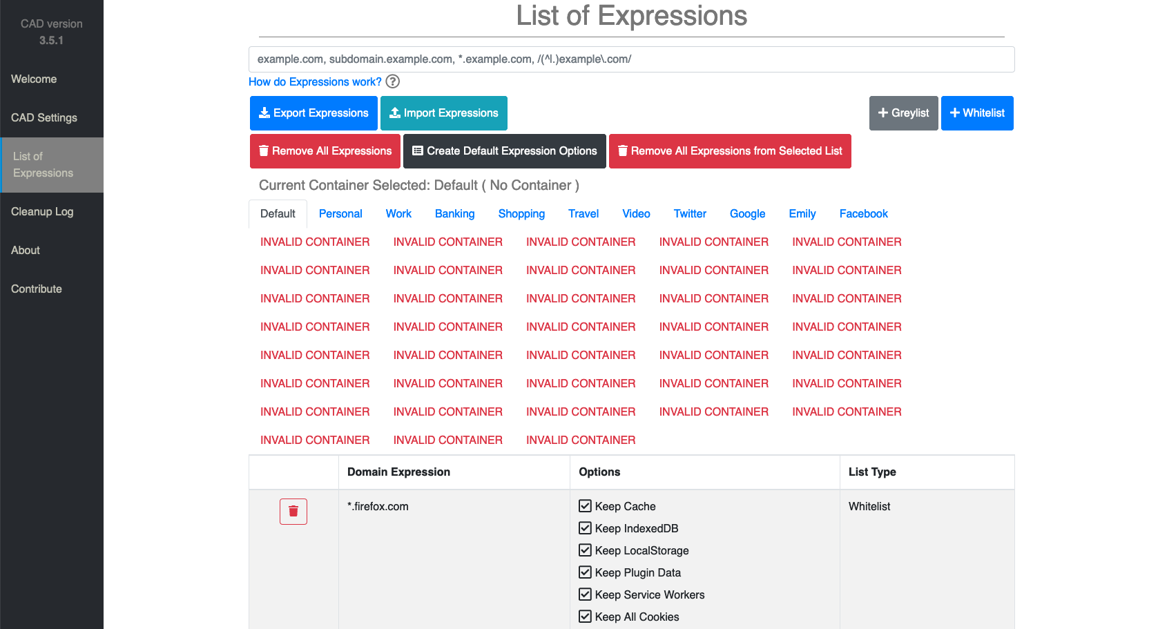Open the Contribute page in sidebar
Screen dimensions: 1158x629
[52, 289]
